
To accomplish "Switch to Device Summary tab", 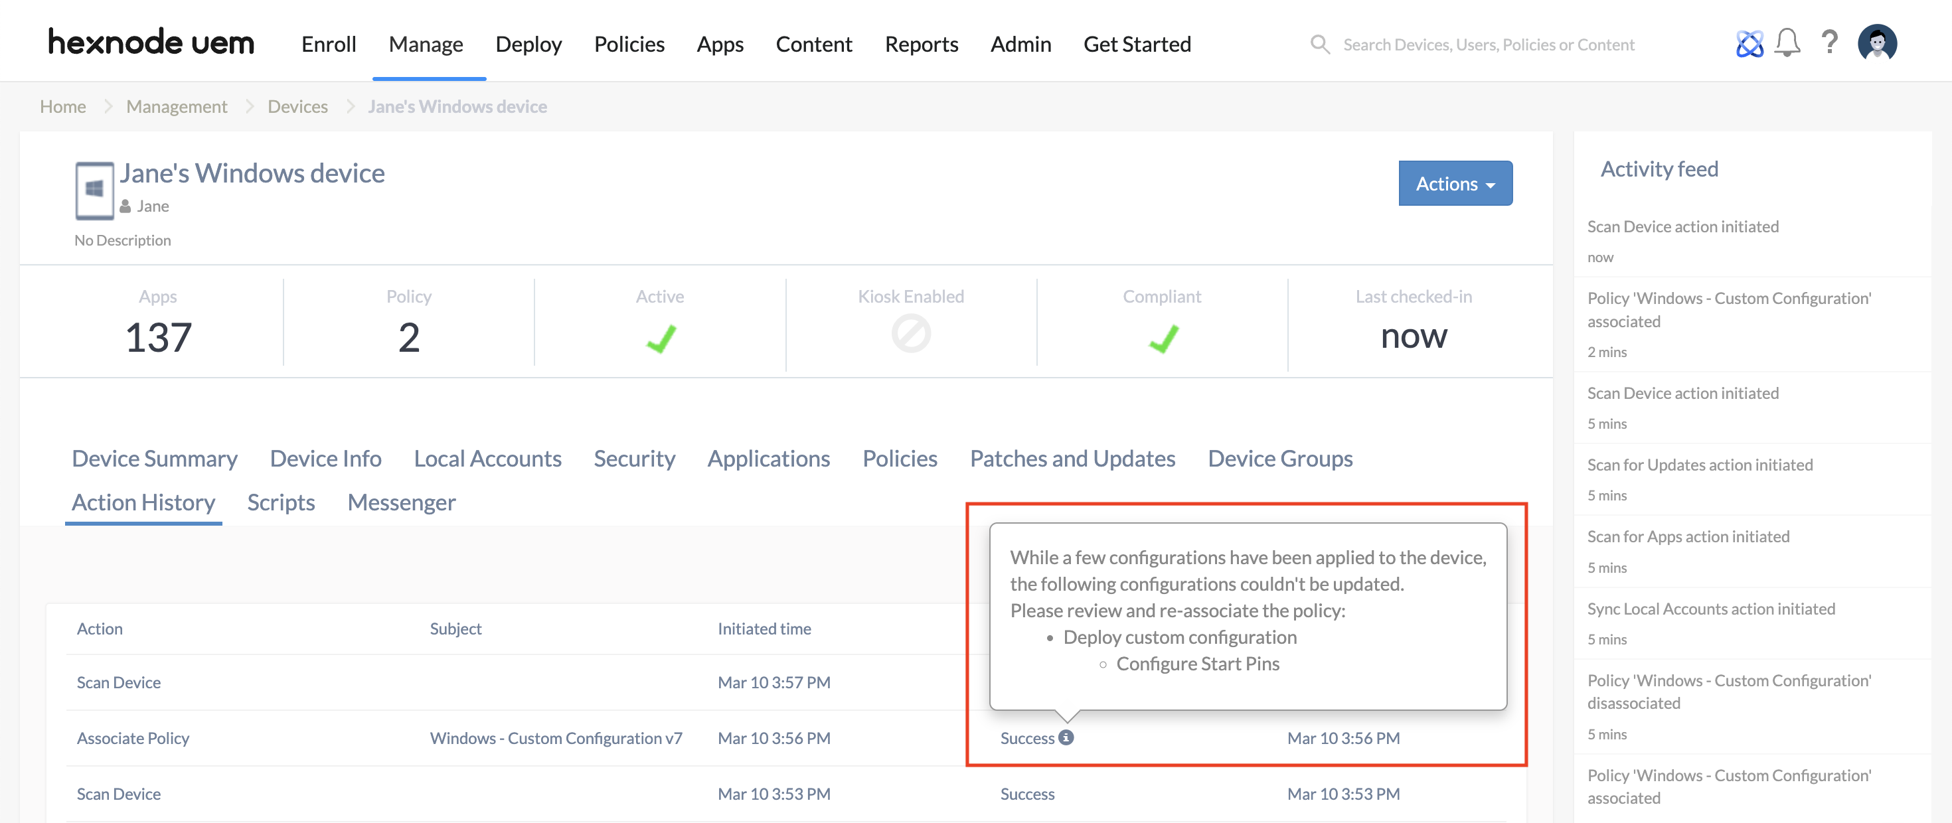I will [155, 459].
